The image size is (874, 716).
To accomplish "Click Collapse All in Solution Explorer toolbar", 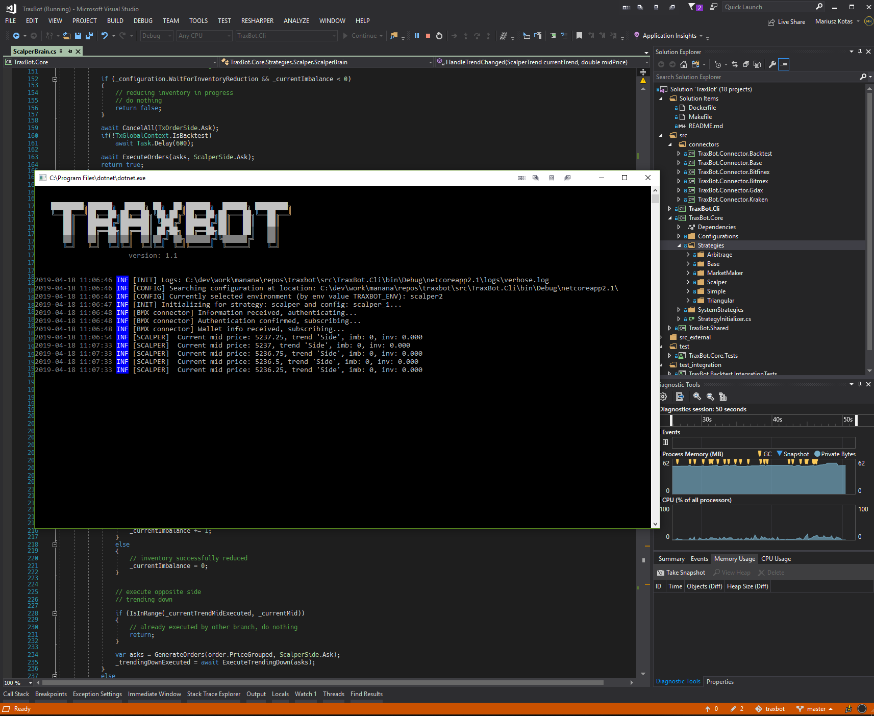I will 746,64.
